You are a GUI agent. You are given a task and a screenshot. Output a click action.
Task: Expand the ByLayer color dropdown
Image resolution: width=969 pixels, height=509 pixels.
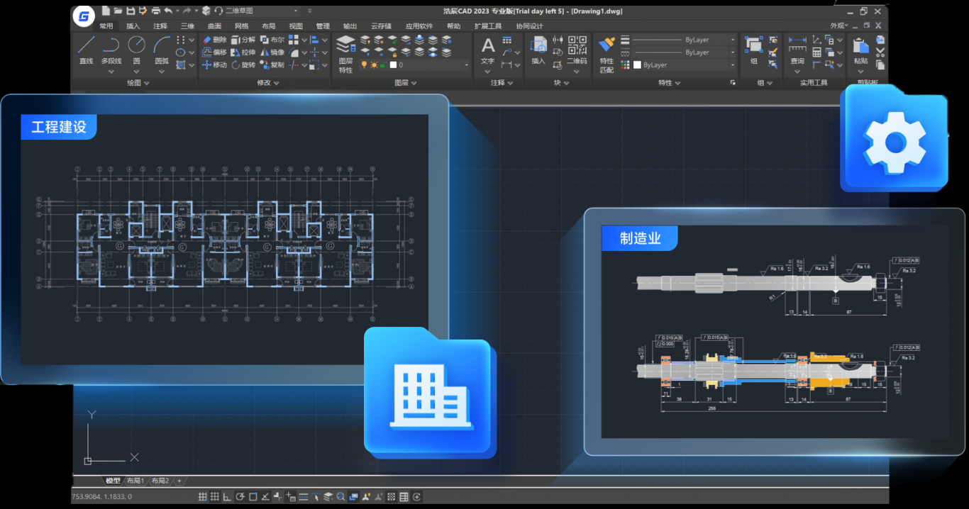(732, 65)
